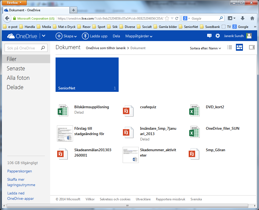Open the Bilskärmsupplösning file name
This screenshot has height=210, width=259.
point(92,107)
